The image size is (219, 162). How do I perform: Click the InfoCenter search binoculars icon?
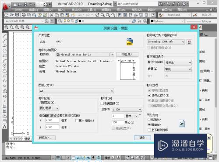point(161,4)
